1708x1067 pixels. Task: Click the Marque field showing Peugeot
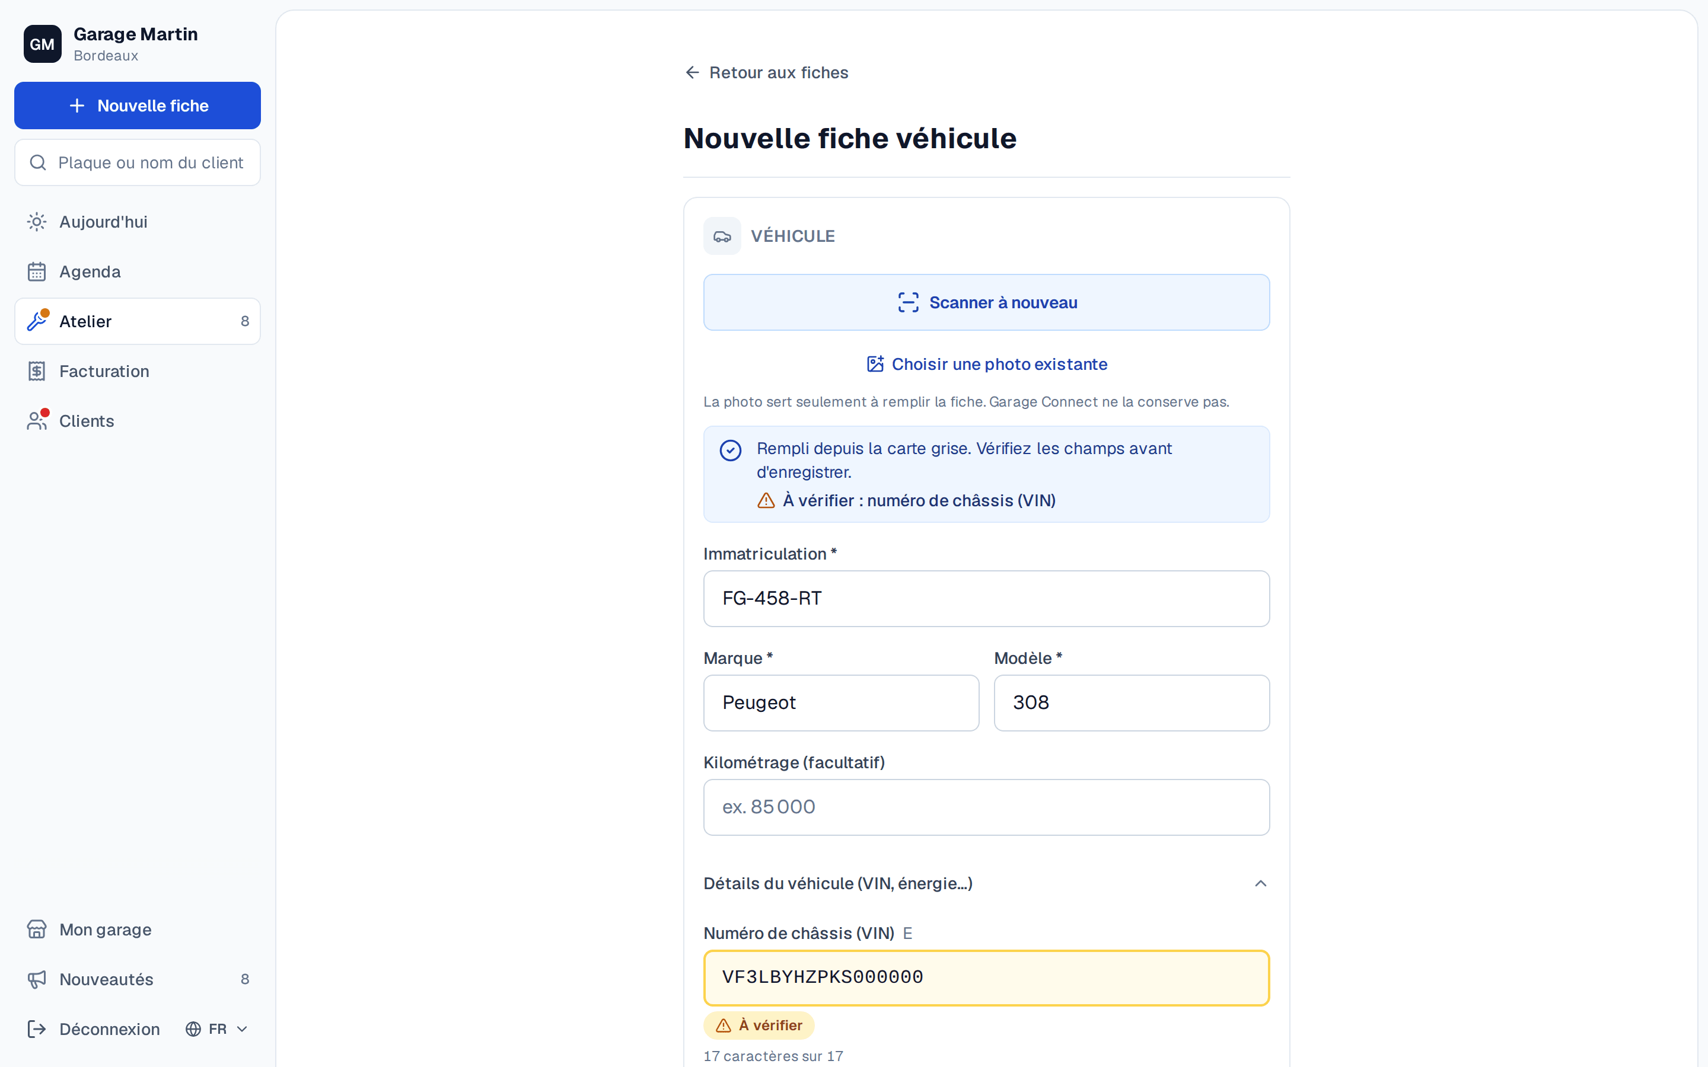pyautogui.click(x=842, y=703)
